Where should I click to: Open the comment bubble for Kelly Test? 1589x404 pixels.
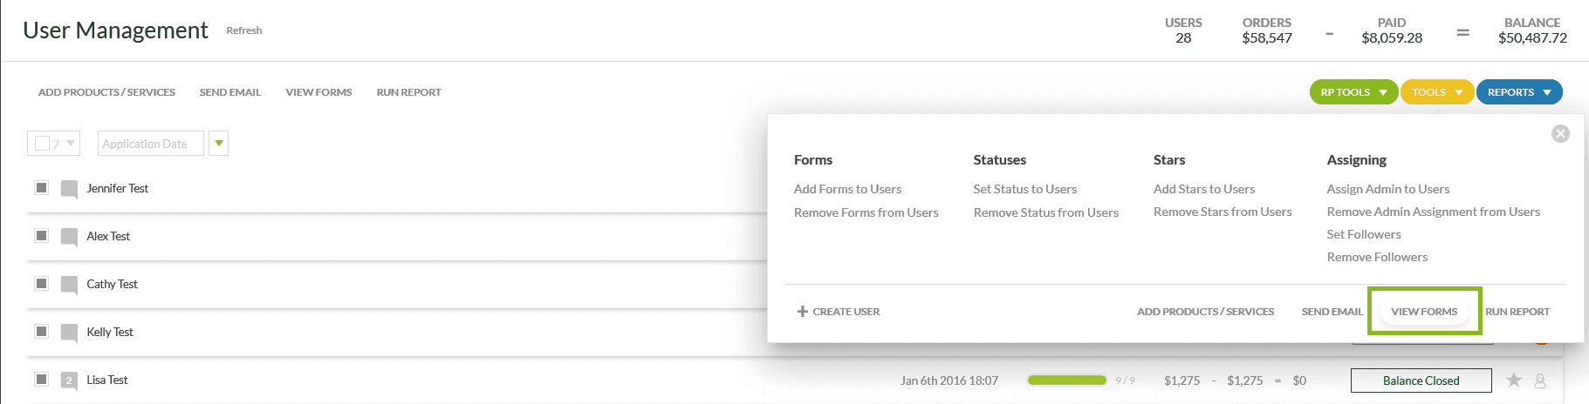coord(69,333)
